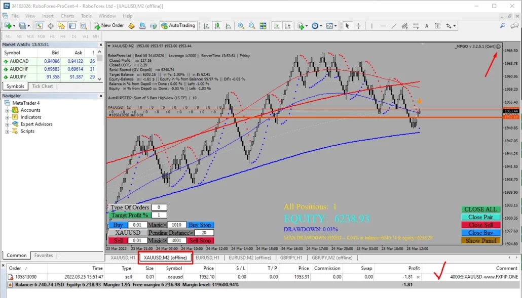Close order 105813090 with the x

[x=418, y=277]
